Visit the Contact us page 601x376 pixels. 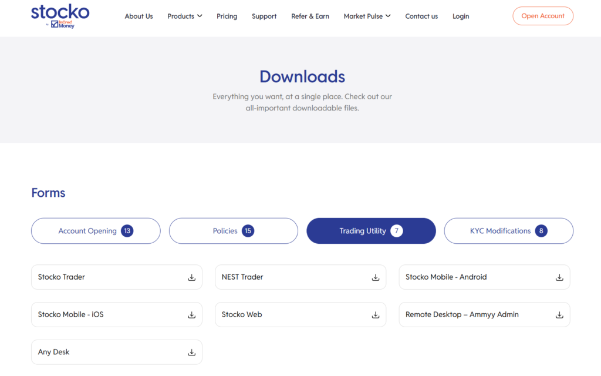pyautogui.click(x=421, y=16)
